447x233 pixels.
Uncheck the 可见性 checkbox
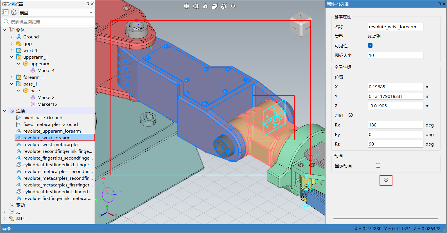point(370,45)
